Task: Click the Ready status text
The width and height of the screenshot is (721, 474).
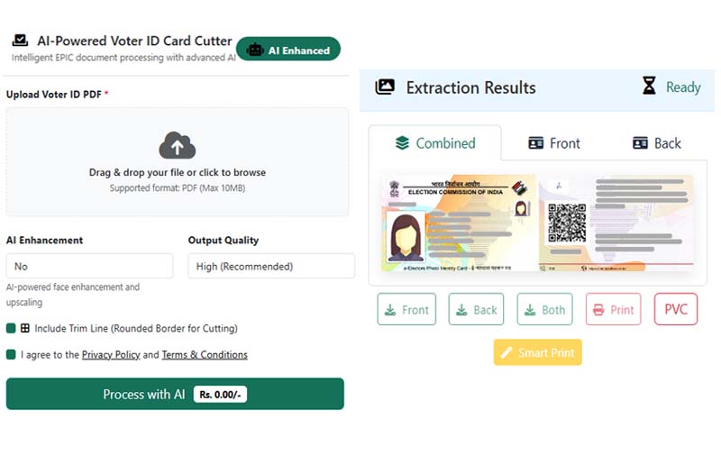Action: pyautogui.click(x=683, y=87)
